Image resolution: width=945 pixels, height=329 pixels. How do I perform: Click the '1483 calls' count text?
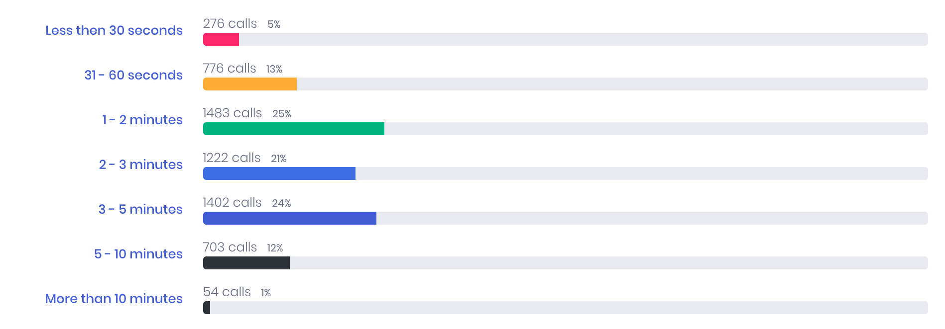pos(233,113)
